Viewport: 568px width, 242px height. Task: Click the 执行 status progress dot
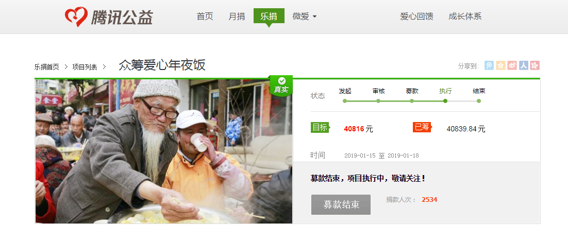445,101
